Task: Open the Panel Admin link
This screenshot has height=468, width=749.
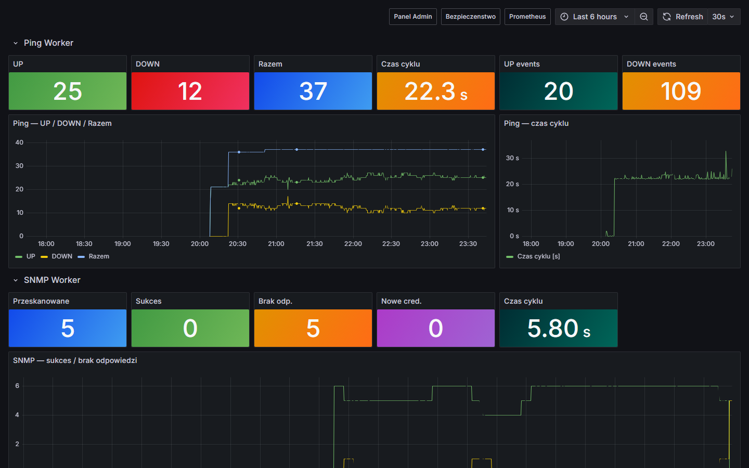Action: coord(412,17)
